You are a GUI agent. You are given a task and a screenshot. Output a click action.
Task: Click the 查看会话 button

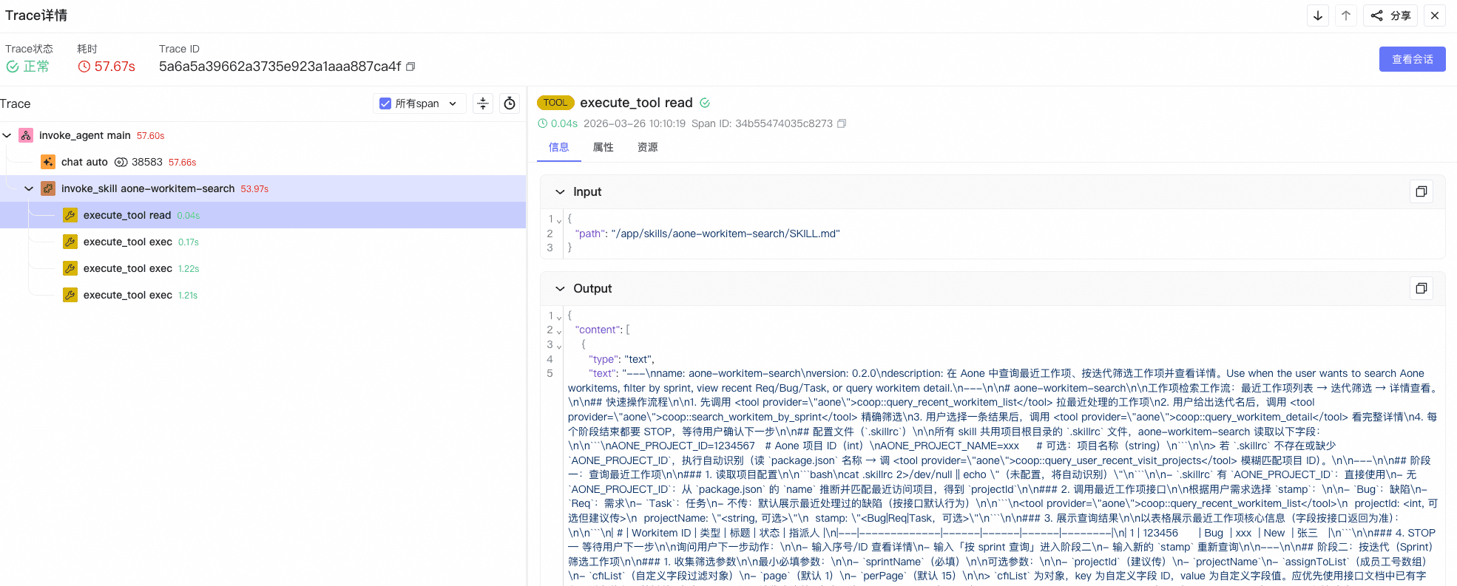[1413, 59]
